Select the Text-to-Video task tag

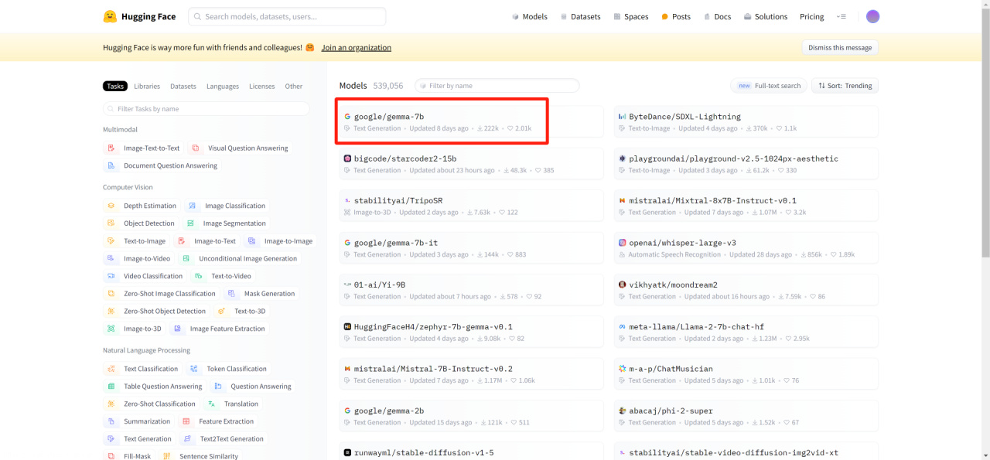point(224,276)
